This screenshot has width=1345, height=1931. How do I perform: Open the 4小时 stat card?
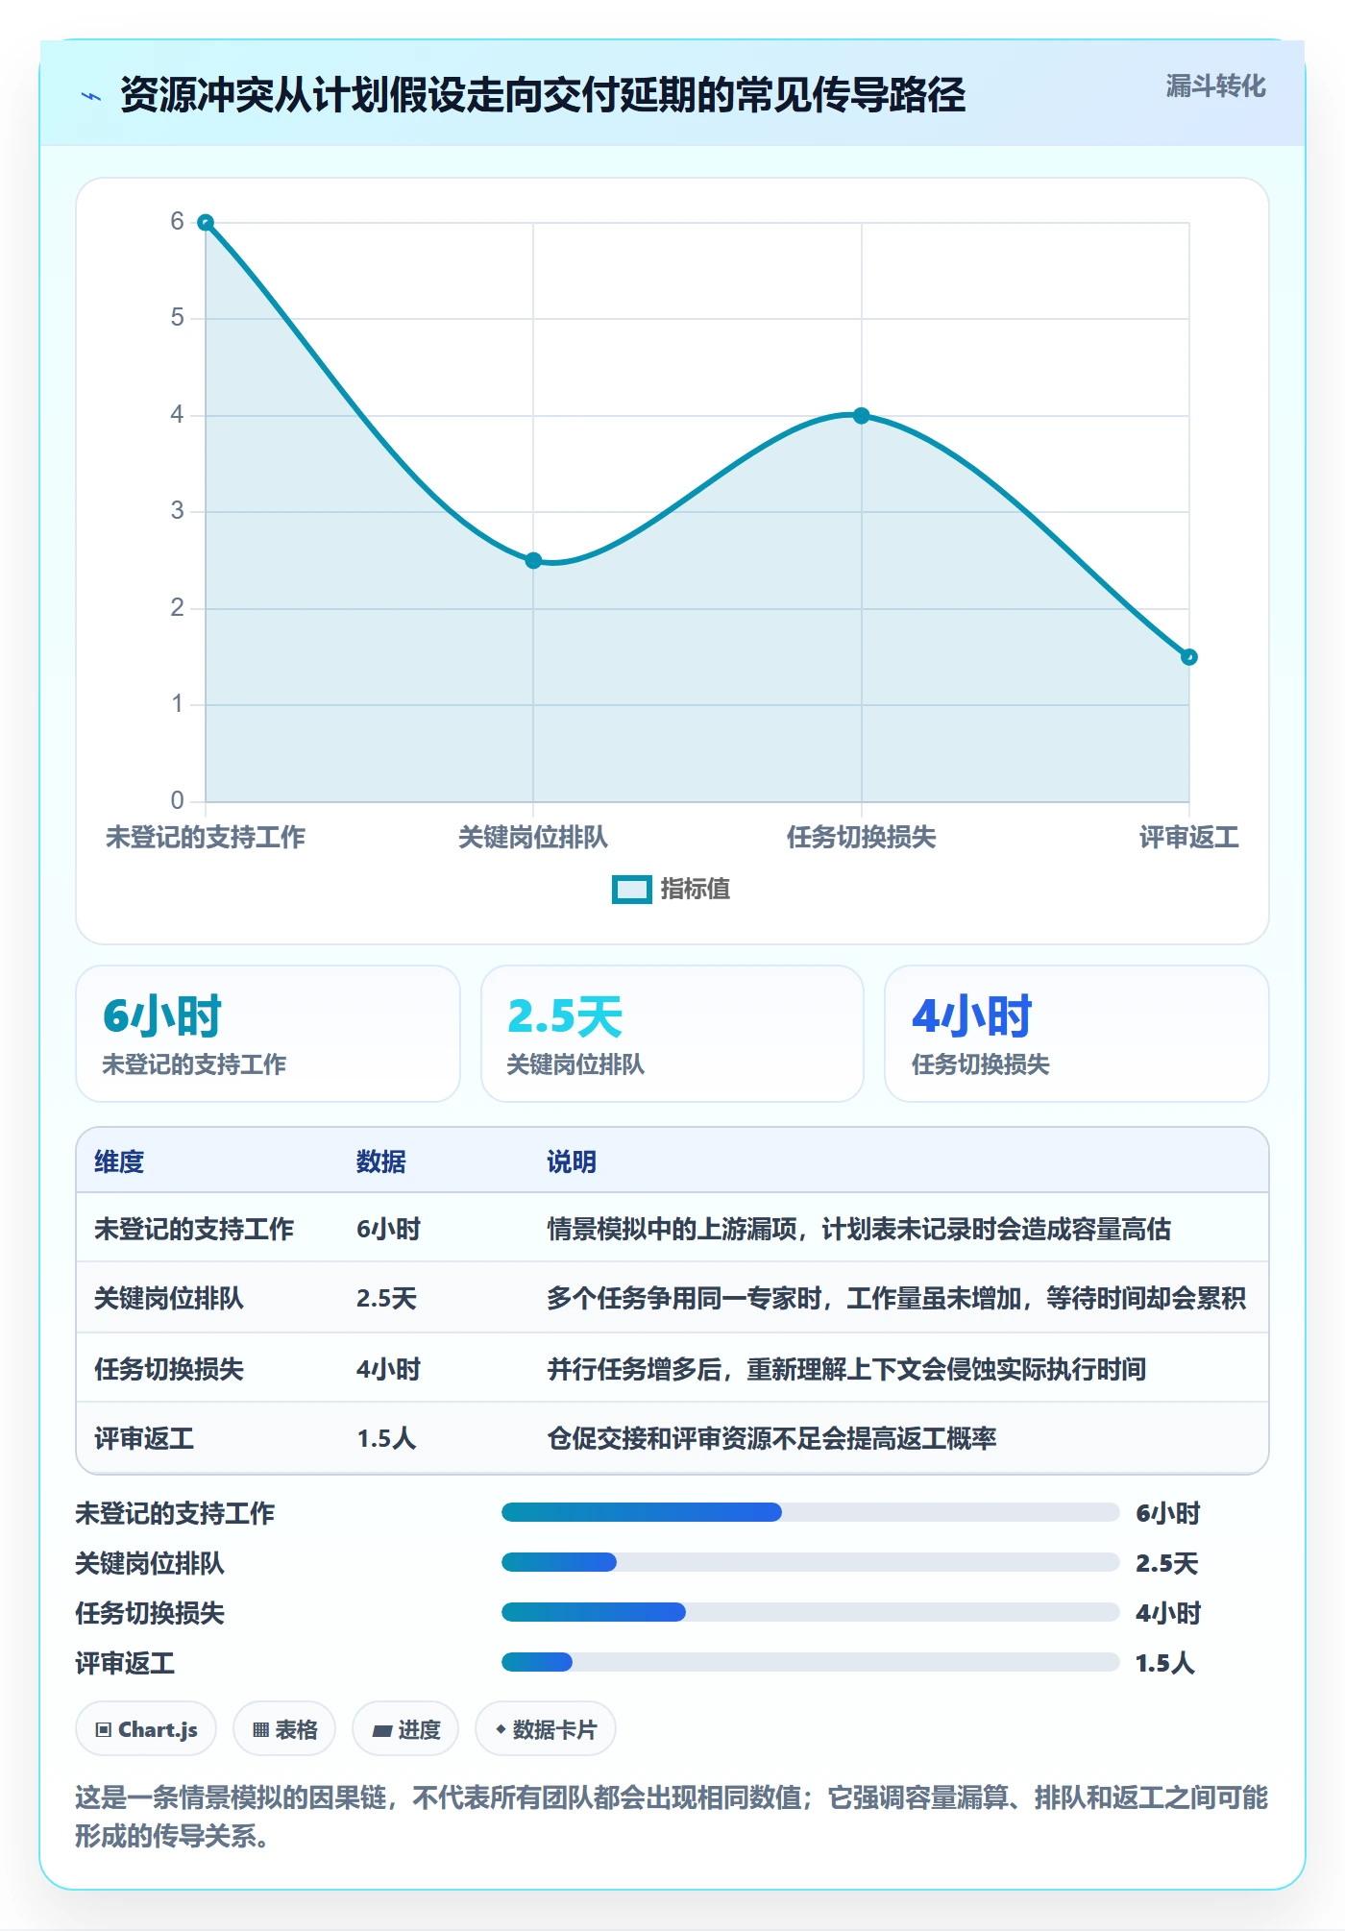click(x=1077, y=1034)
